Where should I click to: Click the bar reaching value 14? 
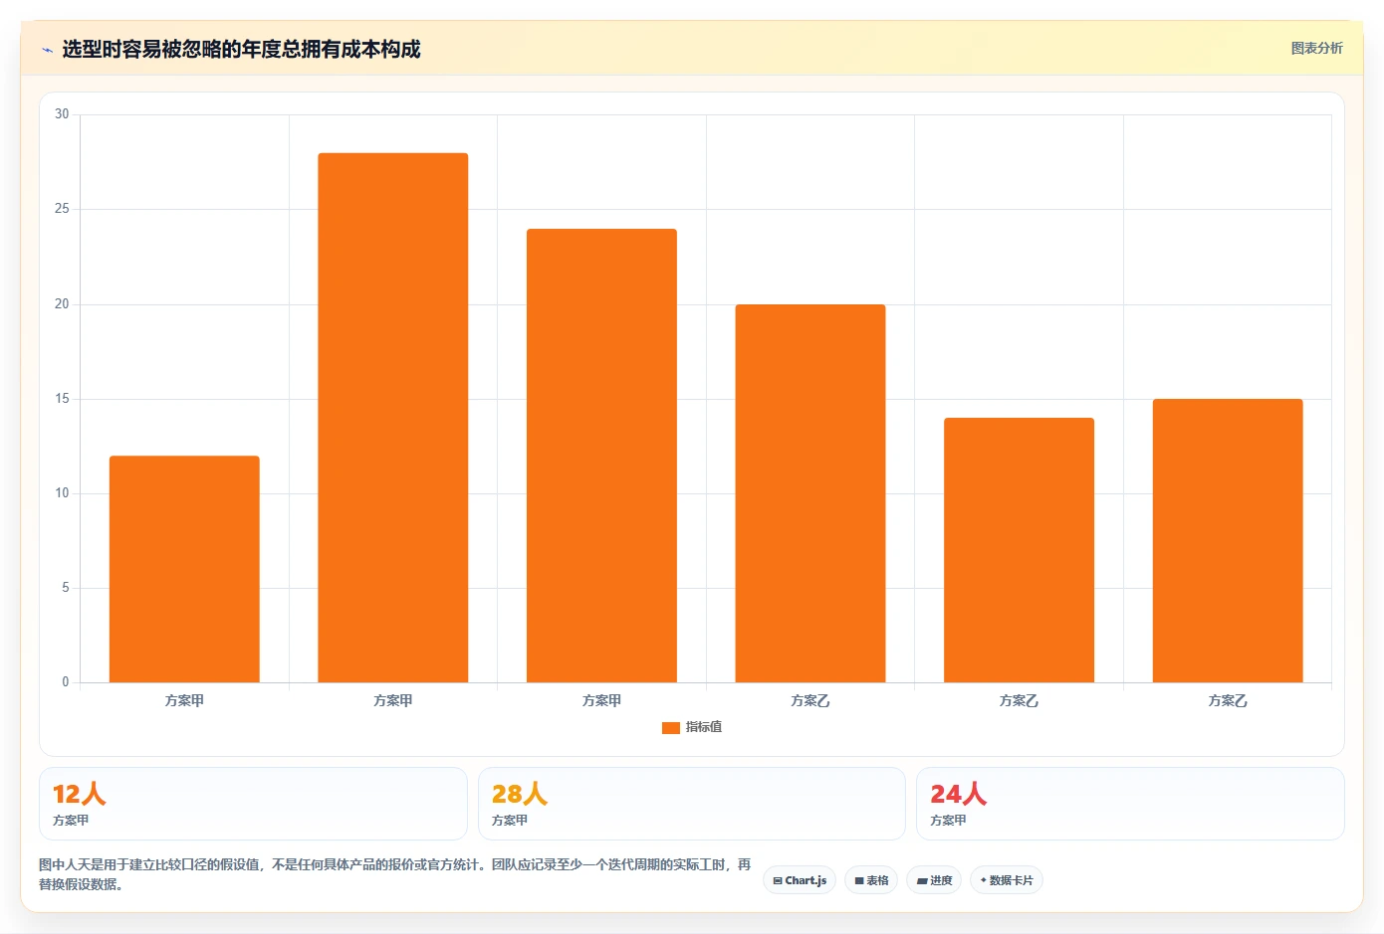[1019, 550]
